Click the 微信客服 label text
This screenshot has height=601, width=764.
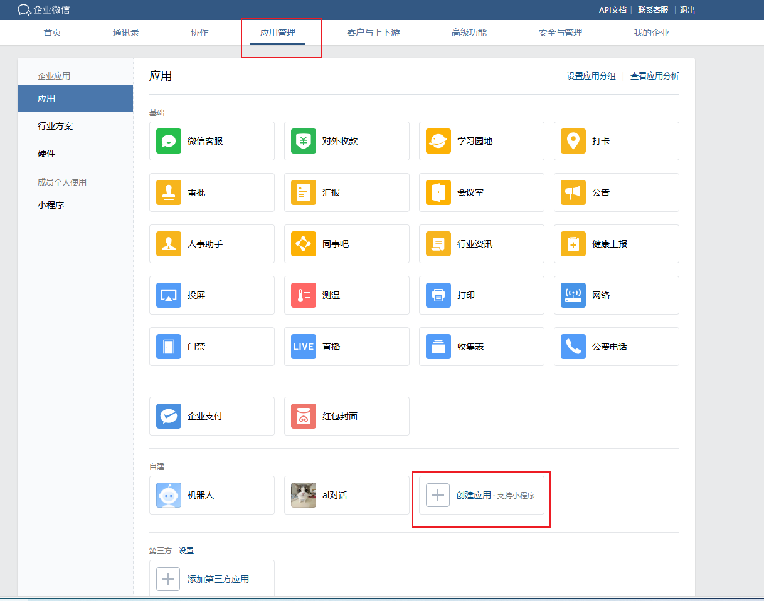pyautogui.click(x=205, y=141)
